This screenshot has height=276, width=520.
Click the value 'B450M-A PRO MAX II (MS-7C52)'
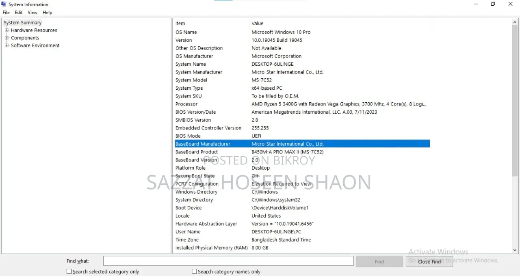288,152
